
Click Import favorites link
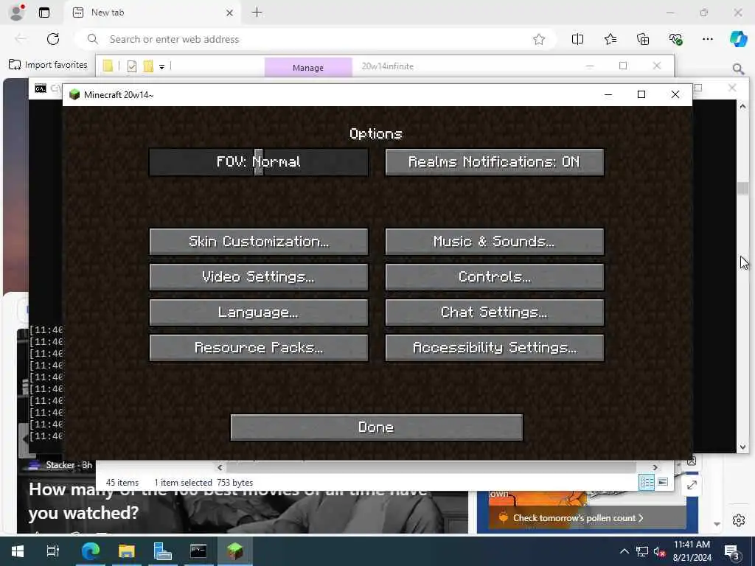pos(48,65)
